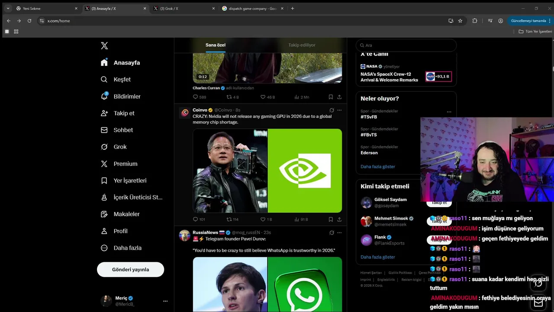
Task: Show more under Kimi takip etmeli
Action: pos(378,257)
